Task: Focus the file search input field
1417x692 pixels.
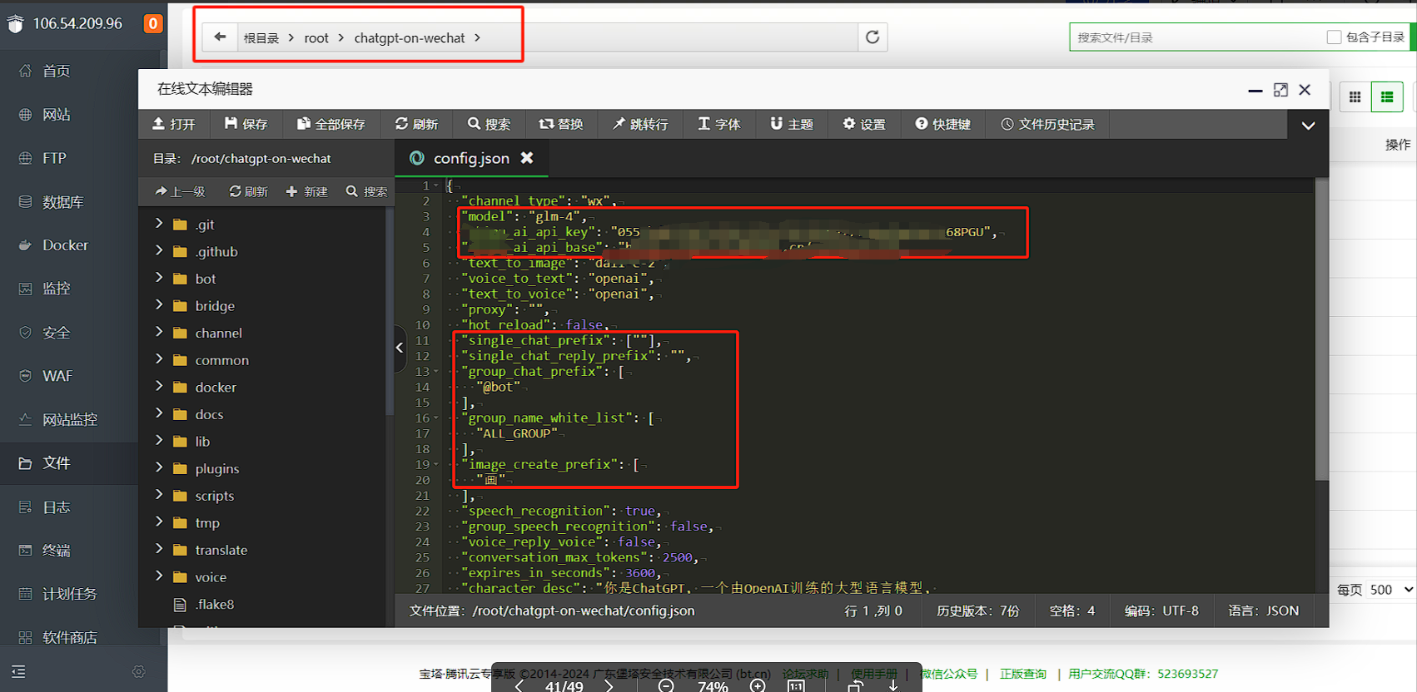Action: [x=1195, y=37]
